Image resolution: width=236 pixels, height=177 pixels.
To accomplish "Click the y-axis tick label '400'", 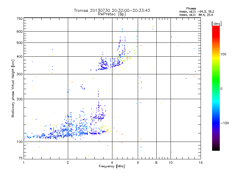I will tap(19, 57).
